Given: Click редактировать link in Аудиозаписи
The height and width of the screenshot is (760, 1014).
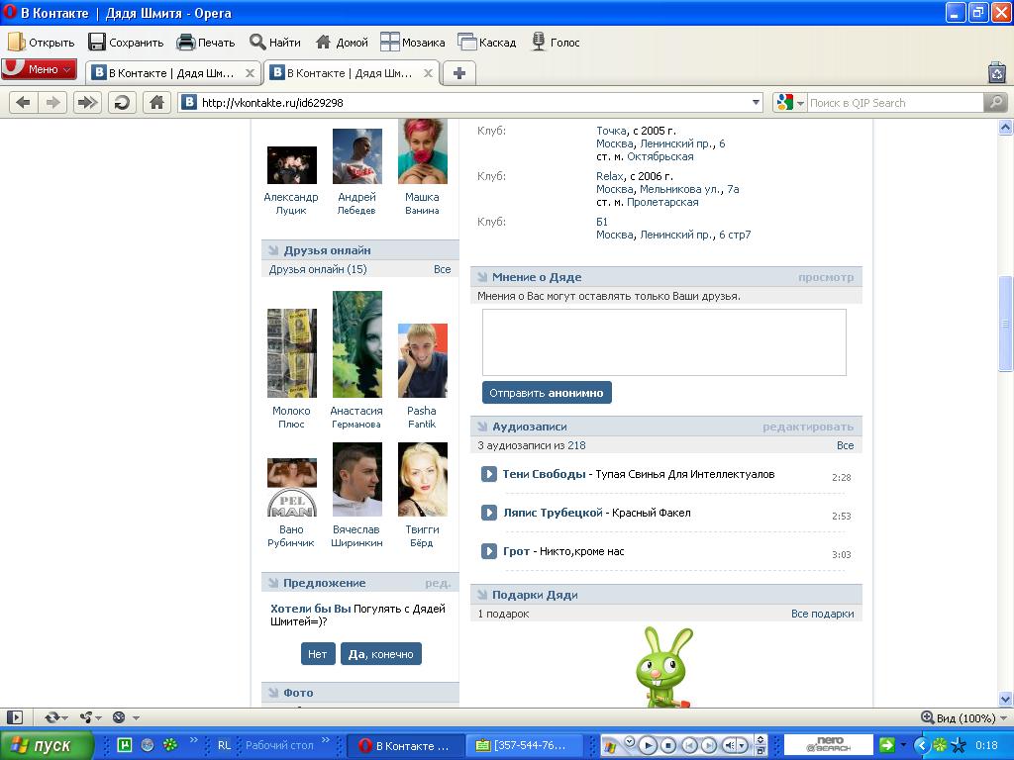Looking at the screenshot, I should click(808, 427).
